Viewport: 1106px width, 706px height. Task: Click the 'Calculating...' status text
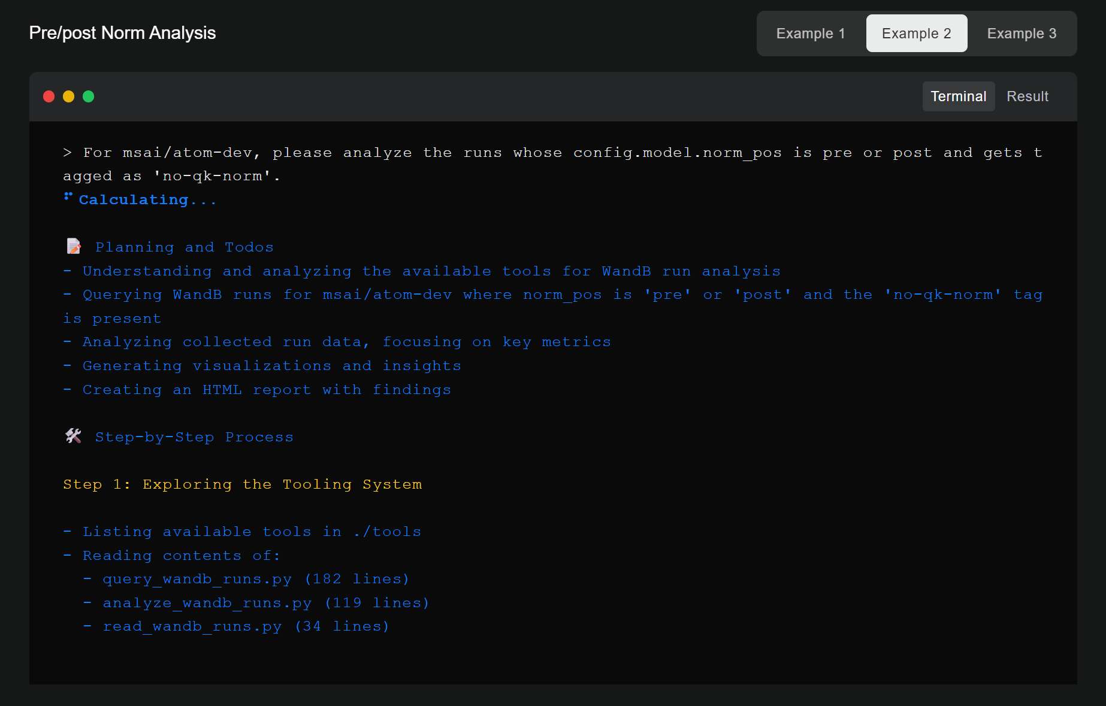(x=147, y=200)
